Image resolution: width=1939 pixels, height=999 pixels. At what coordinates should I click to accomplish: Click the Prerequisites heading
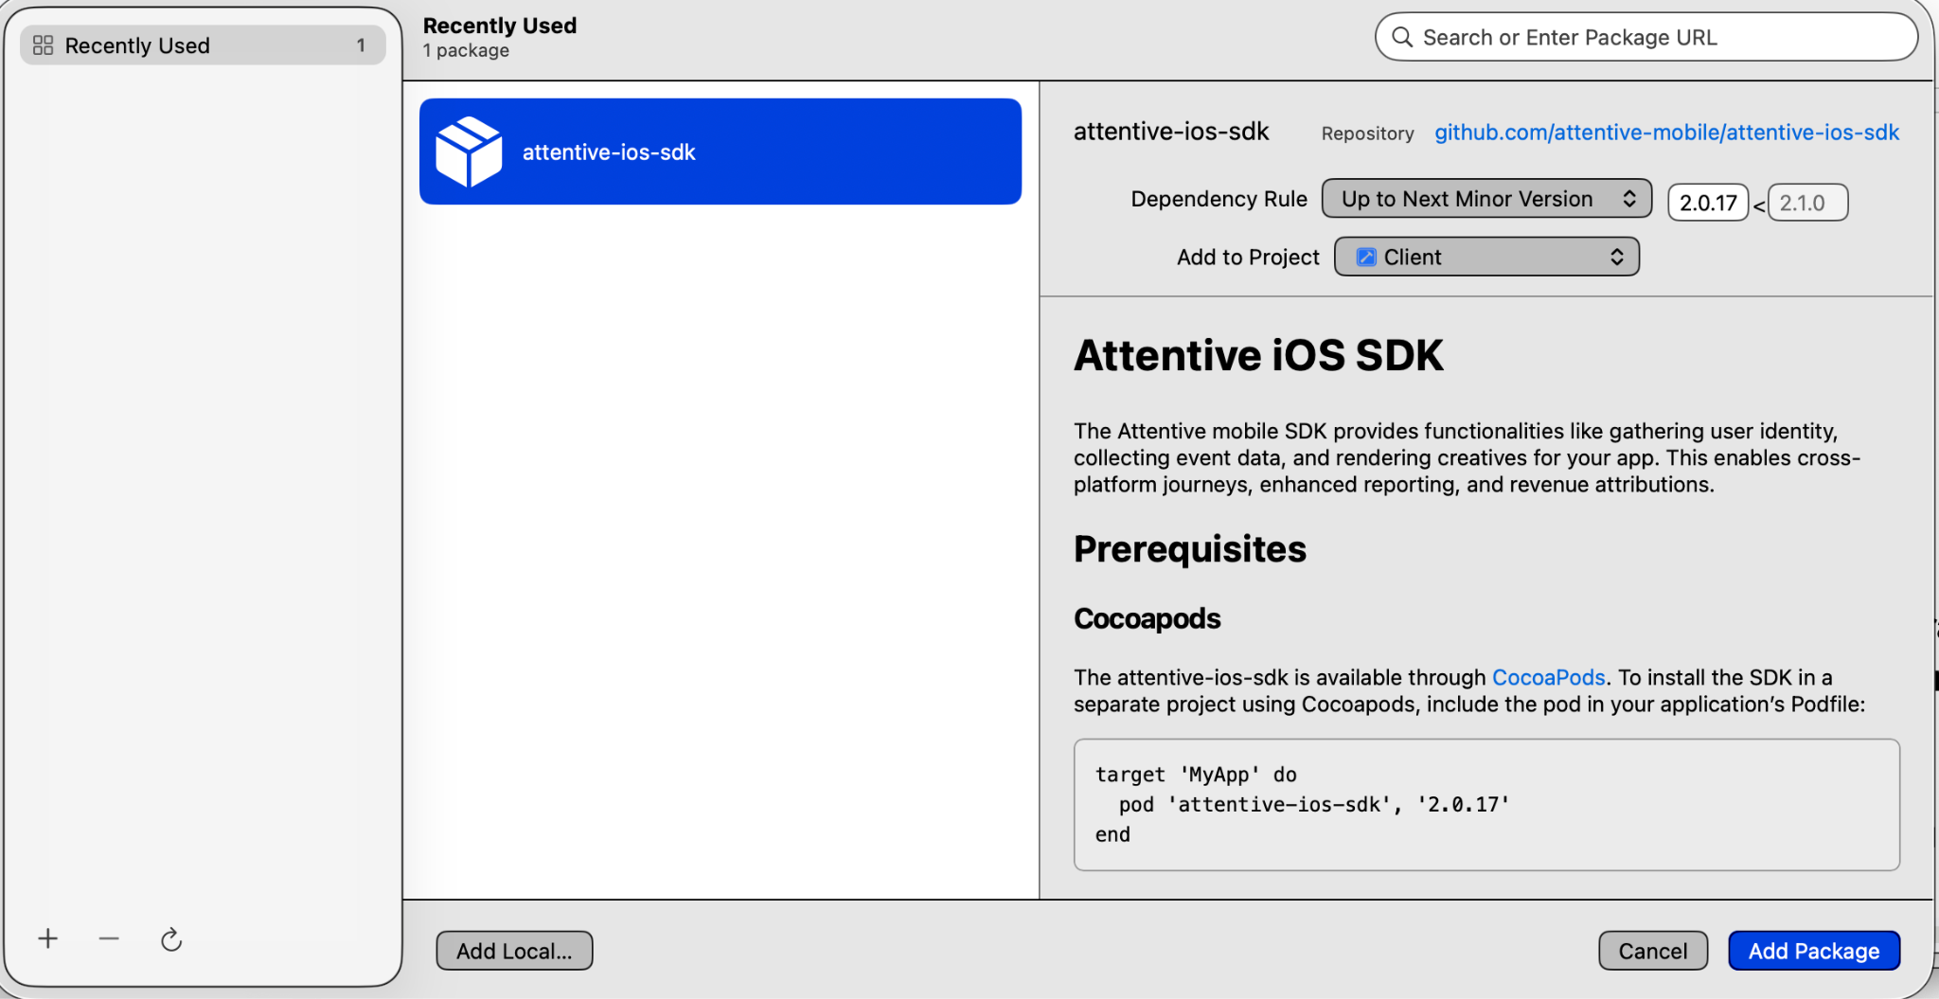pos(1190,549)
